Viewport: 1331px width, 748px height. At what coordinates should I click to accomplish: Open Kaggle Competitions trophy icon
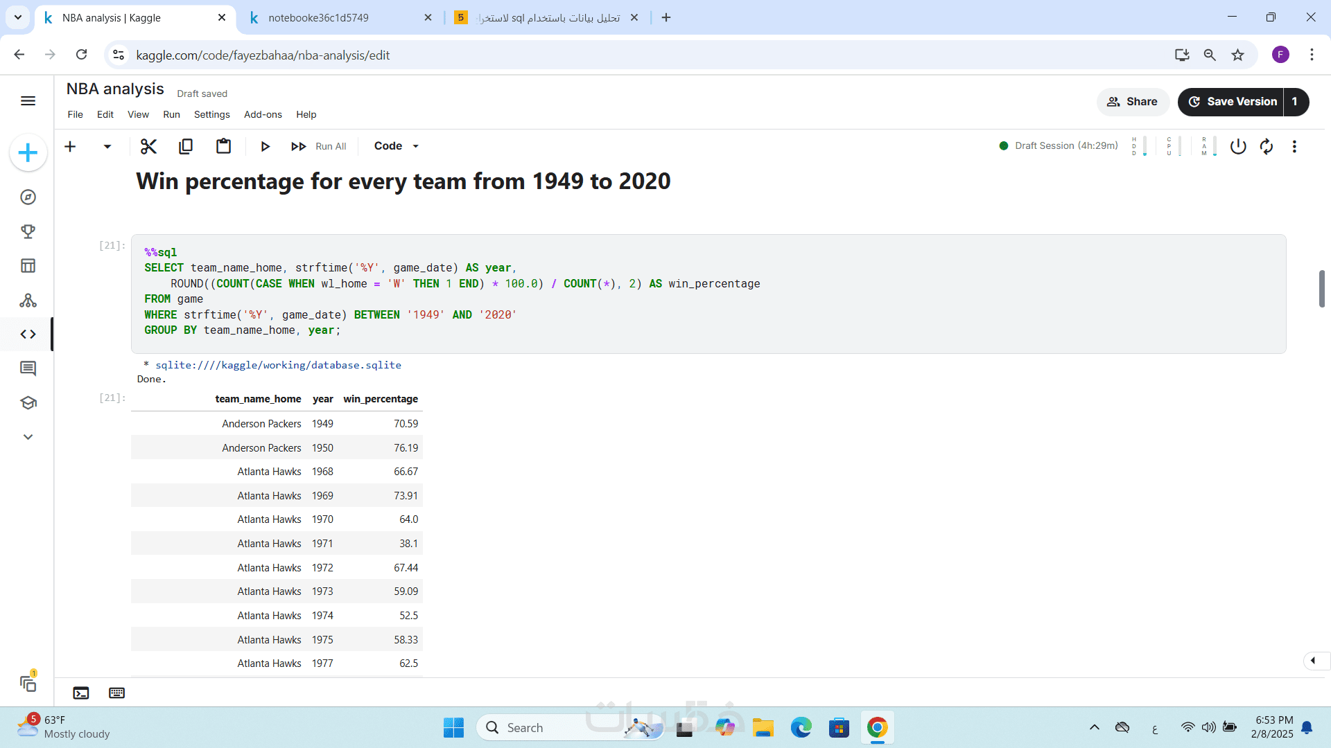point(28,231)
